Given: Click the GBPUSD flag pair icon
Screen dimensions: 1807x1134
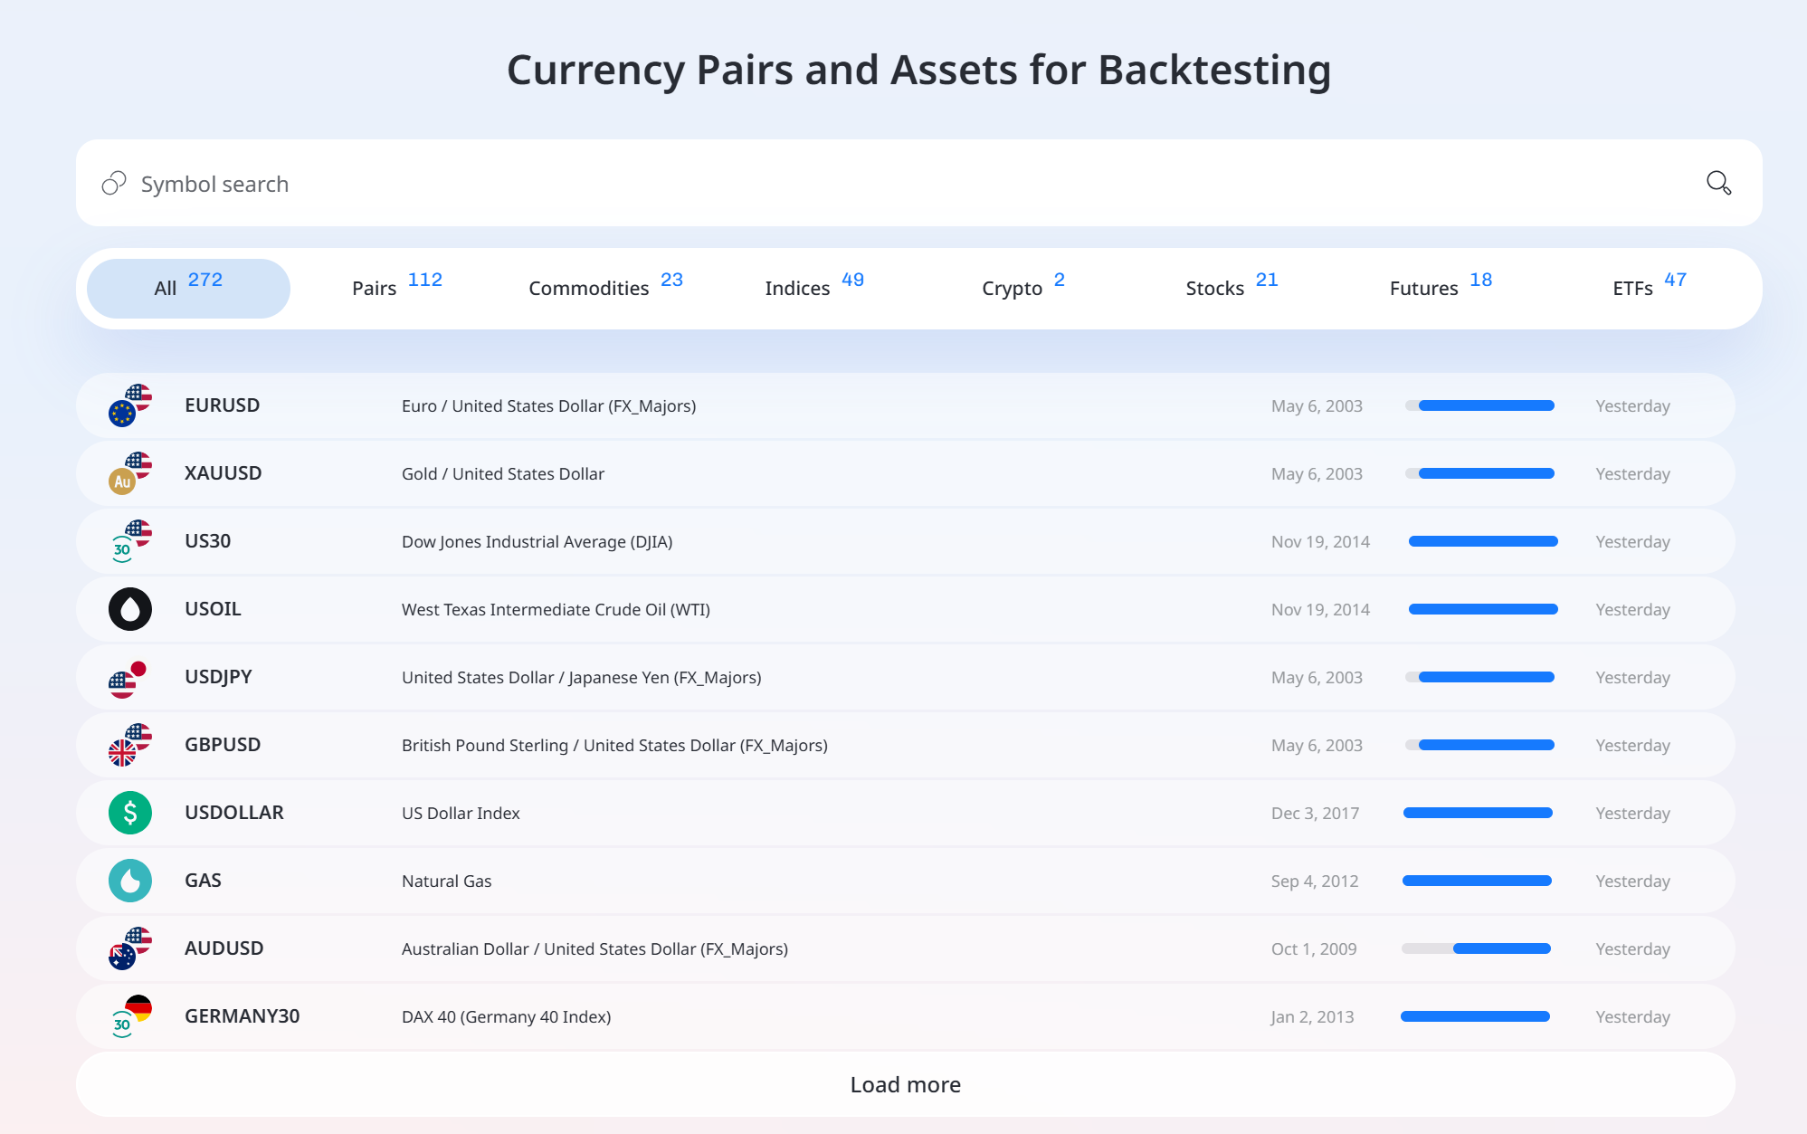Looking at the screenshot, I should coord(130,745).
